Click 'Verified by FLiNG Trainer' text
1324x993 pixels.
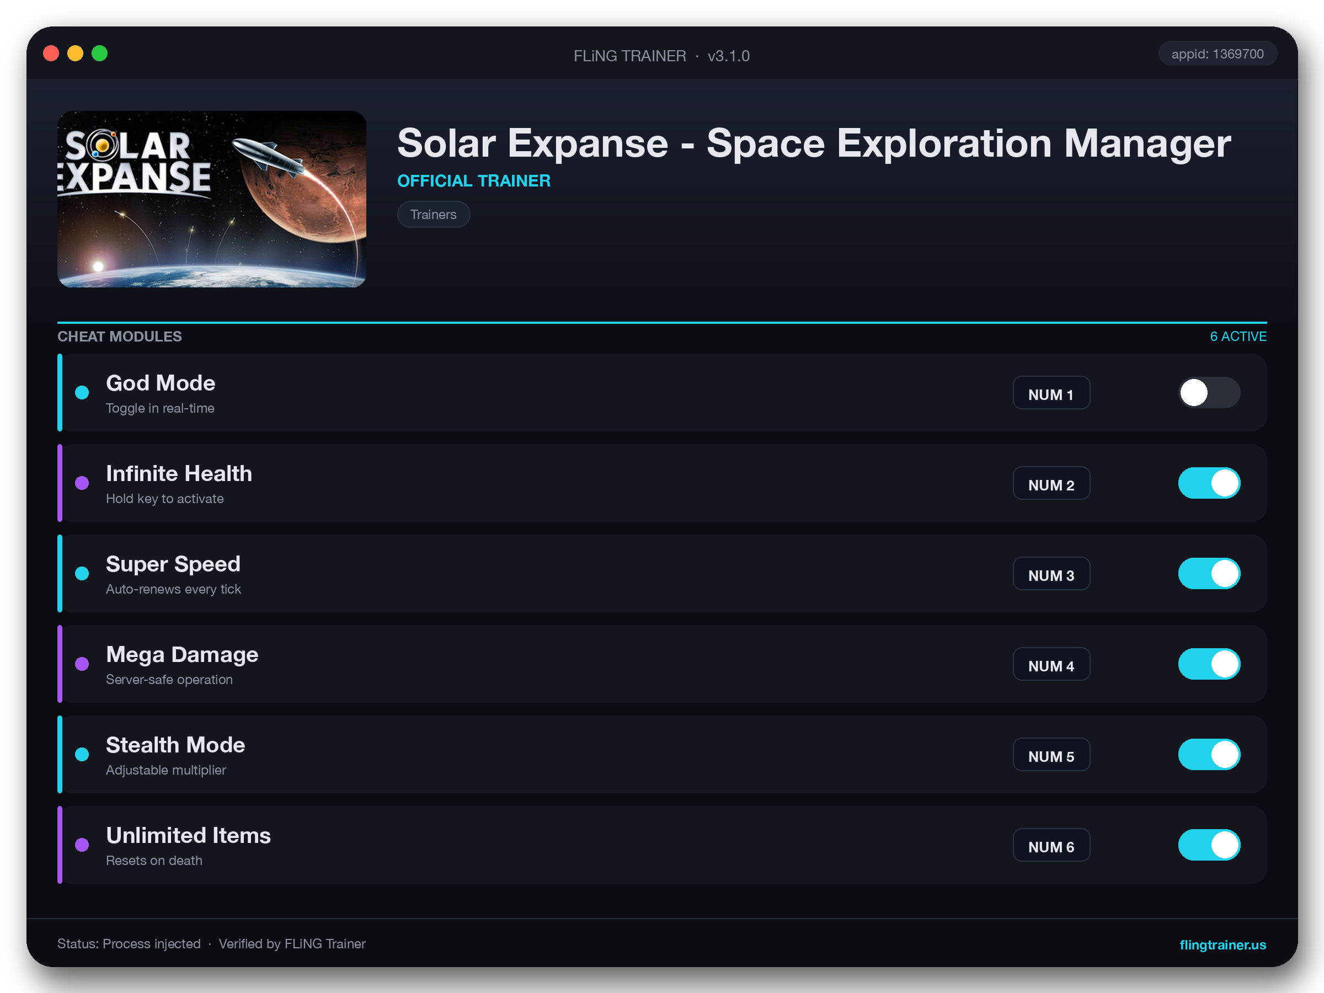291,944
